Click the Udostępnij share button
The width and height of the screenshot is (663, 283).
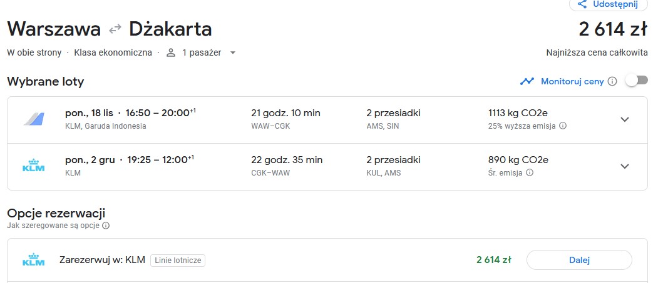pos(608,4)
